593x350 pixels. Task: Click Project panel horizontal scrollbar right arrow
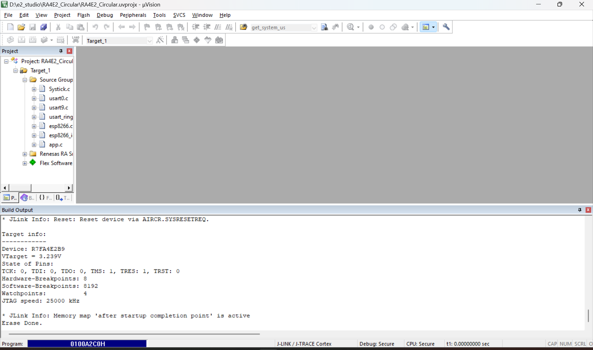(69, 188)
